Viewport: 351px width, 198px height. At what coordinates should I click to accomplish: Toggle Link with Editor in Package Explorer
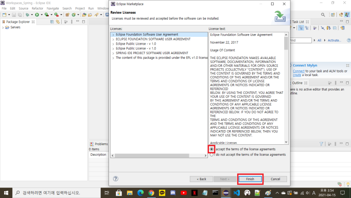click(x=58, y=22)
